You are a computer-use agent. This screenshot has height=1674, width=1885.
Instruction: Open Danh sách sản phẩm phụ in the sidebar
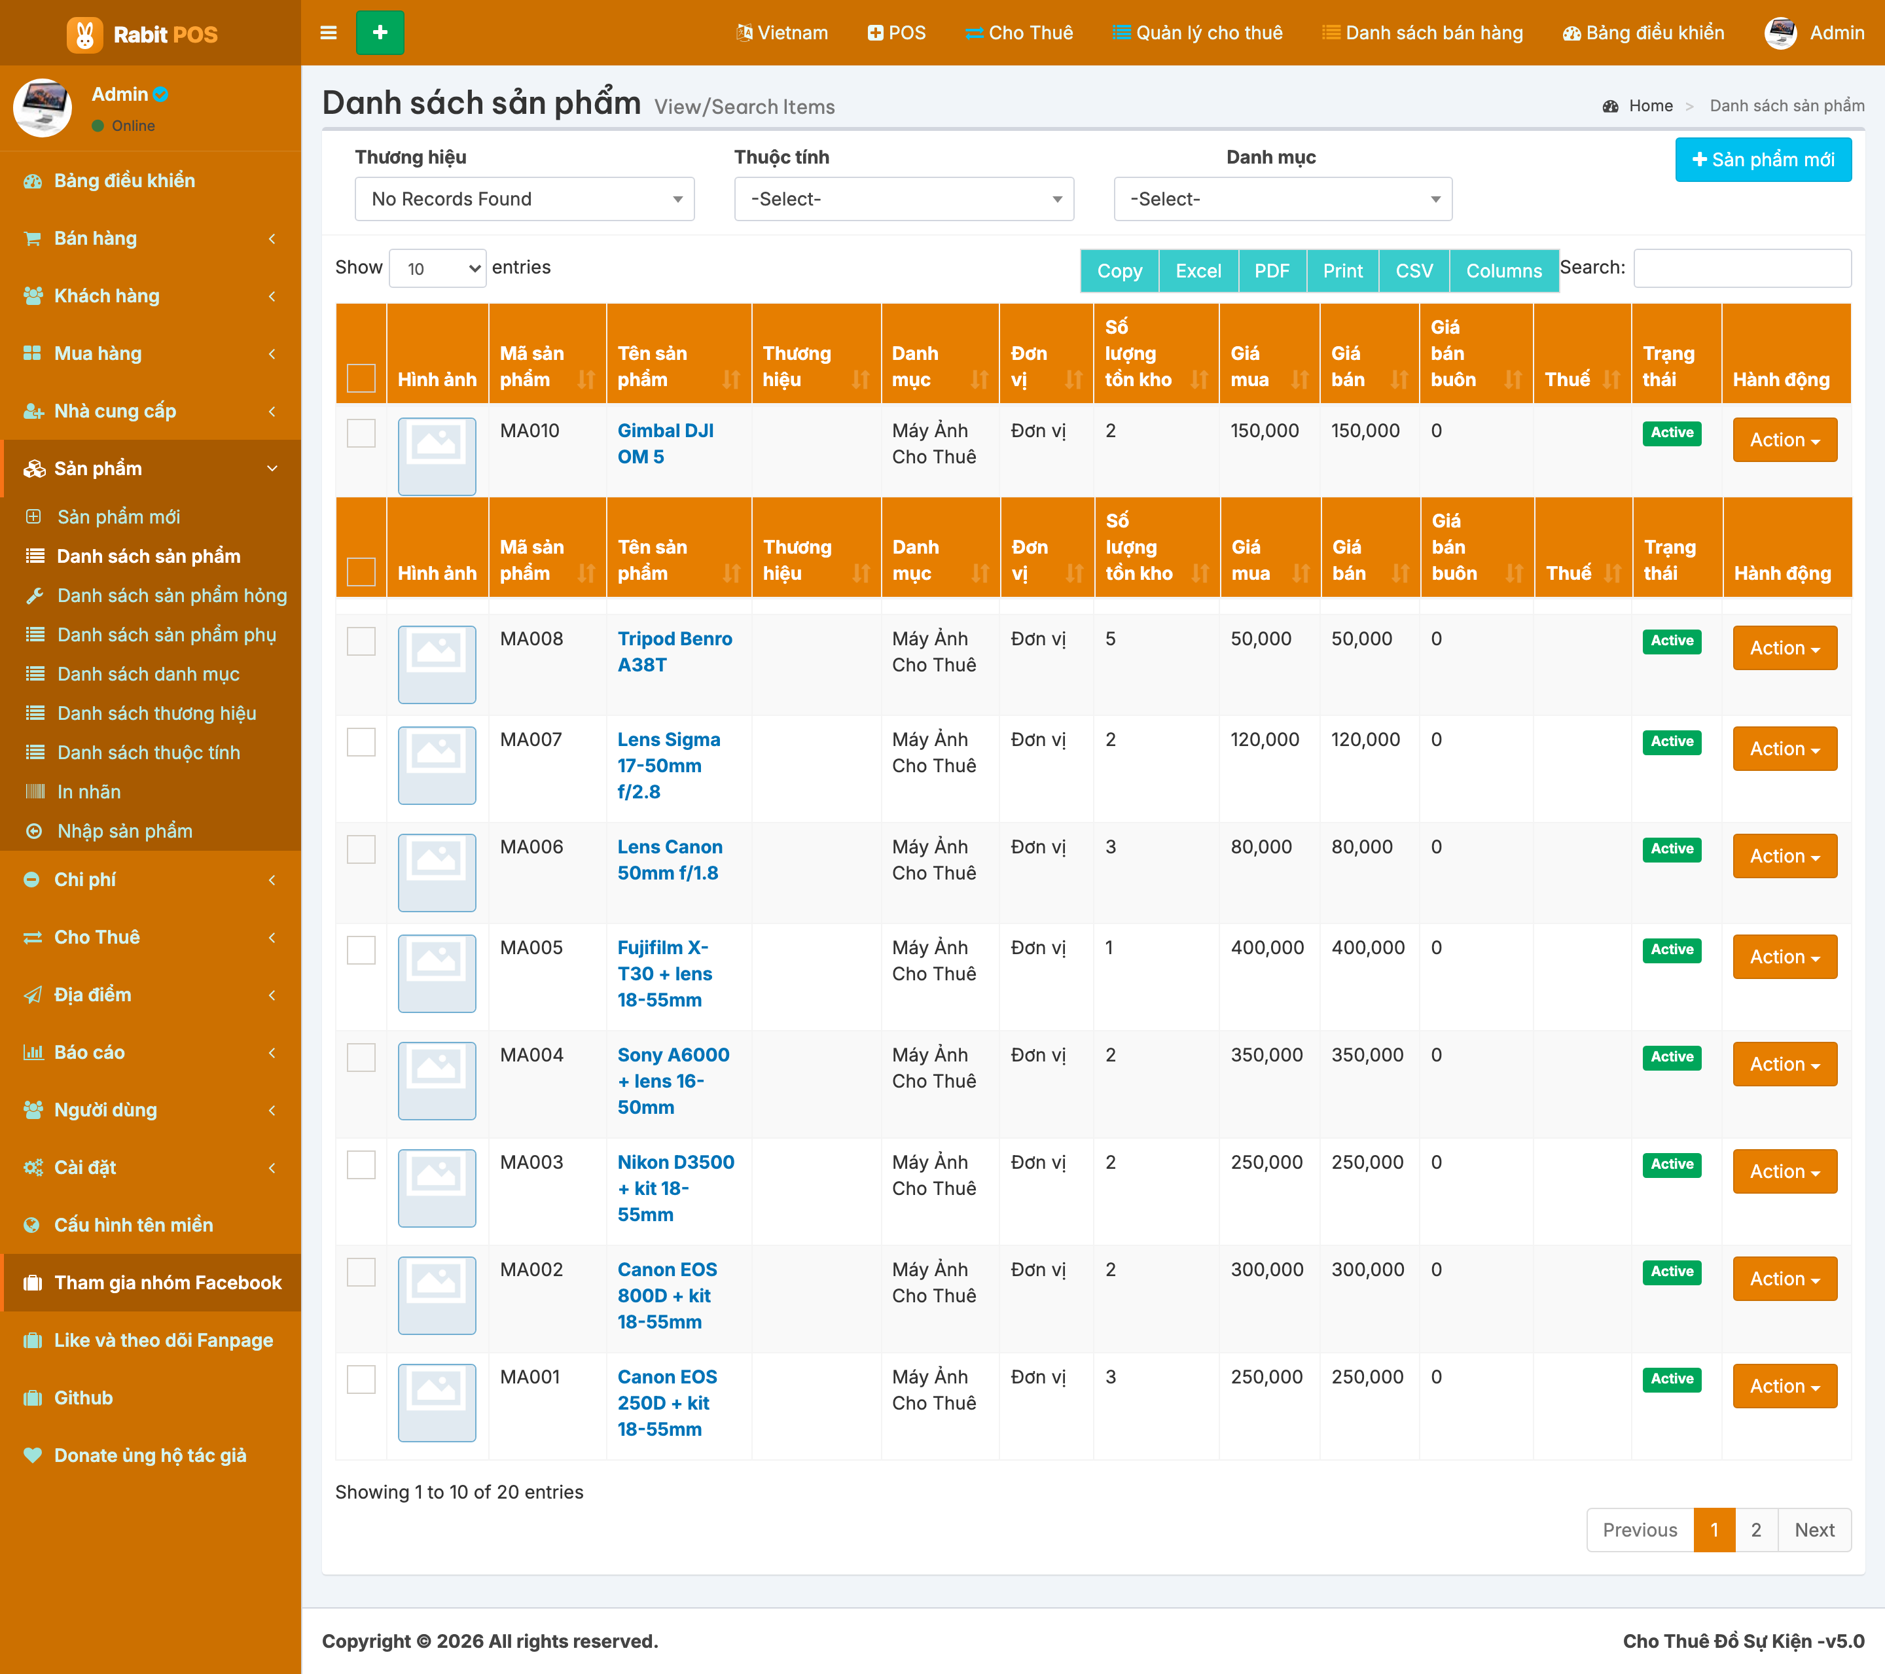coord(167,635)
